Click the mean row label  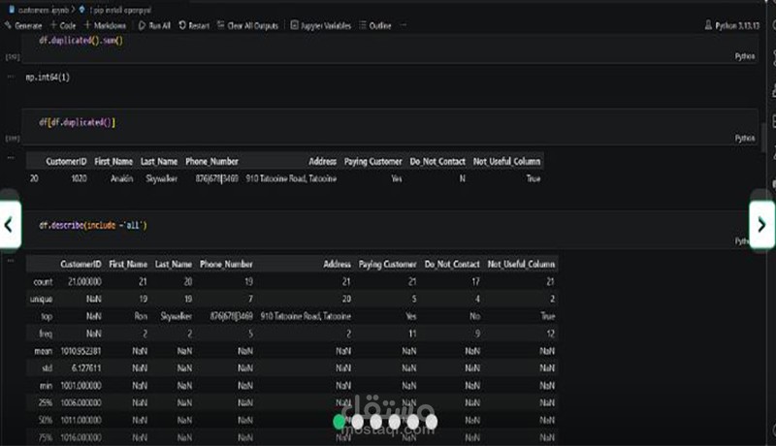pyautogui.click(x=43, y=351)
